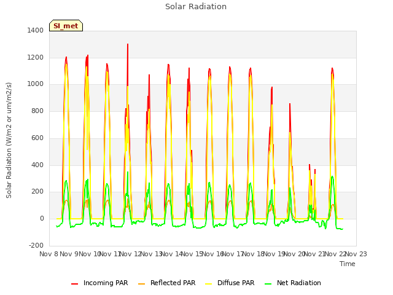
Task: Click the Net Radiation legend label
Action: 299,283
